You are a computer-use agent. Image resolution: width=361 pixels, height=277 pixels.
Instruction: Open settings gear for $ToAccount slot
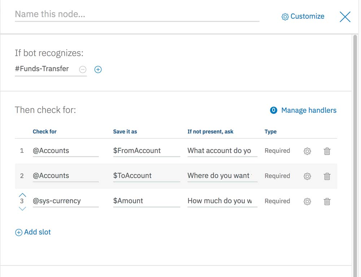(307, 176)
